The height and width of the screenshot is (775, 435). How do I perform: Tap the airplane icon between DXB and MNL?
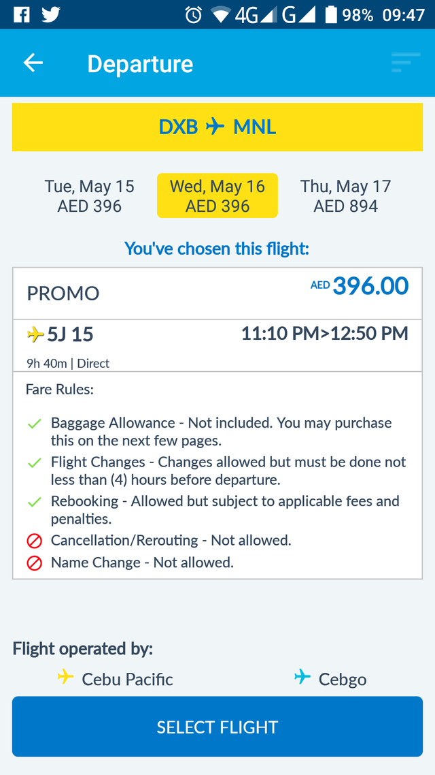tap(215, 127)
